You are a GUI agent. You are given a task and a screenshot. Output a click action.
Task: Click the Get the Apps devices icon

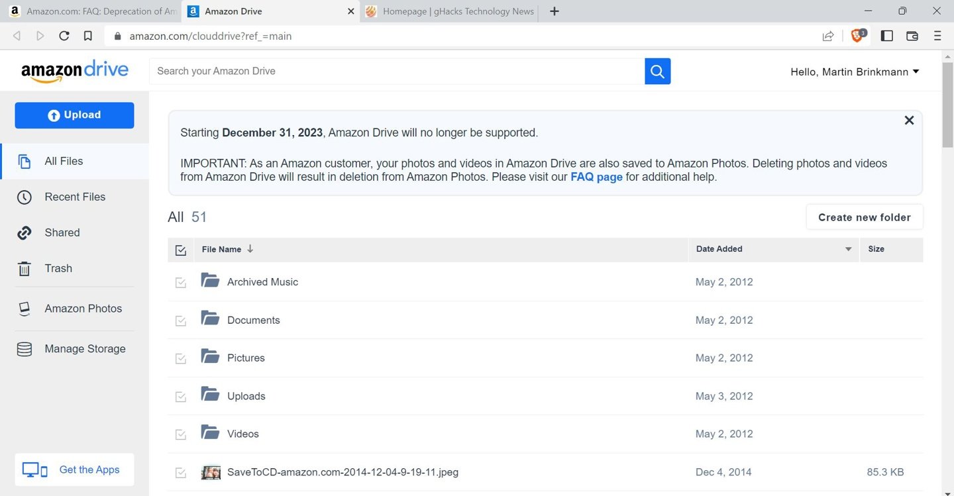pos(34,469)
